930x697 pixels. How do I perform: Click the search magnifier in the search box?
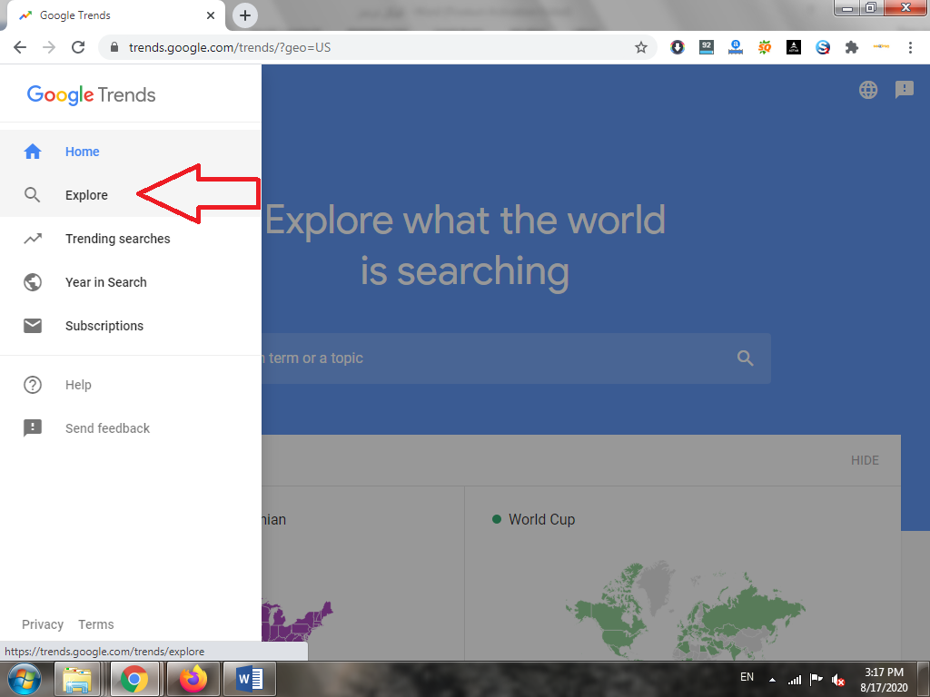click(746, 358)
